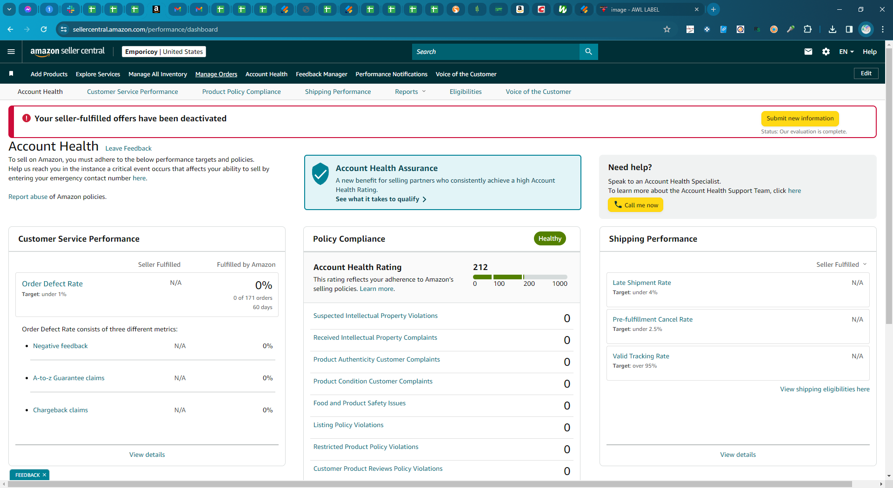Click the Leave Feedback link

(x=128, y=148)
